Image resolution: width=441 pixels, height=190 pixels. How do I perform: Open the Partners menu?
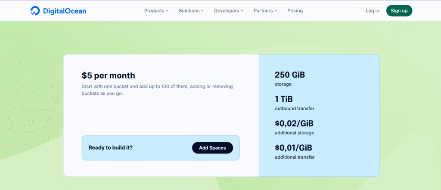pyautogui.click(x=263, y=11)
